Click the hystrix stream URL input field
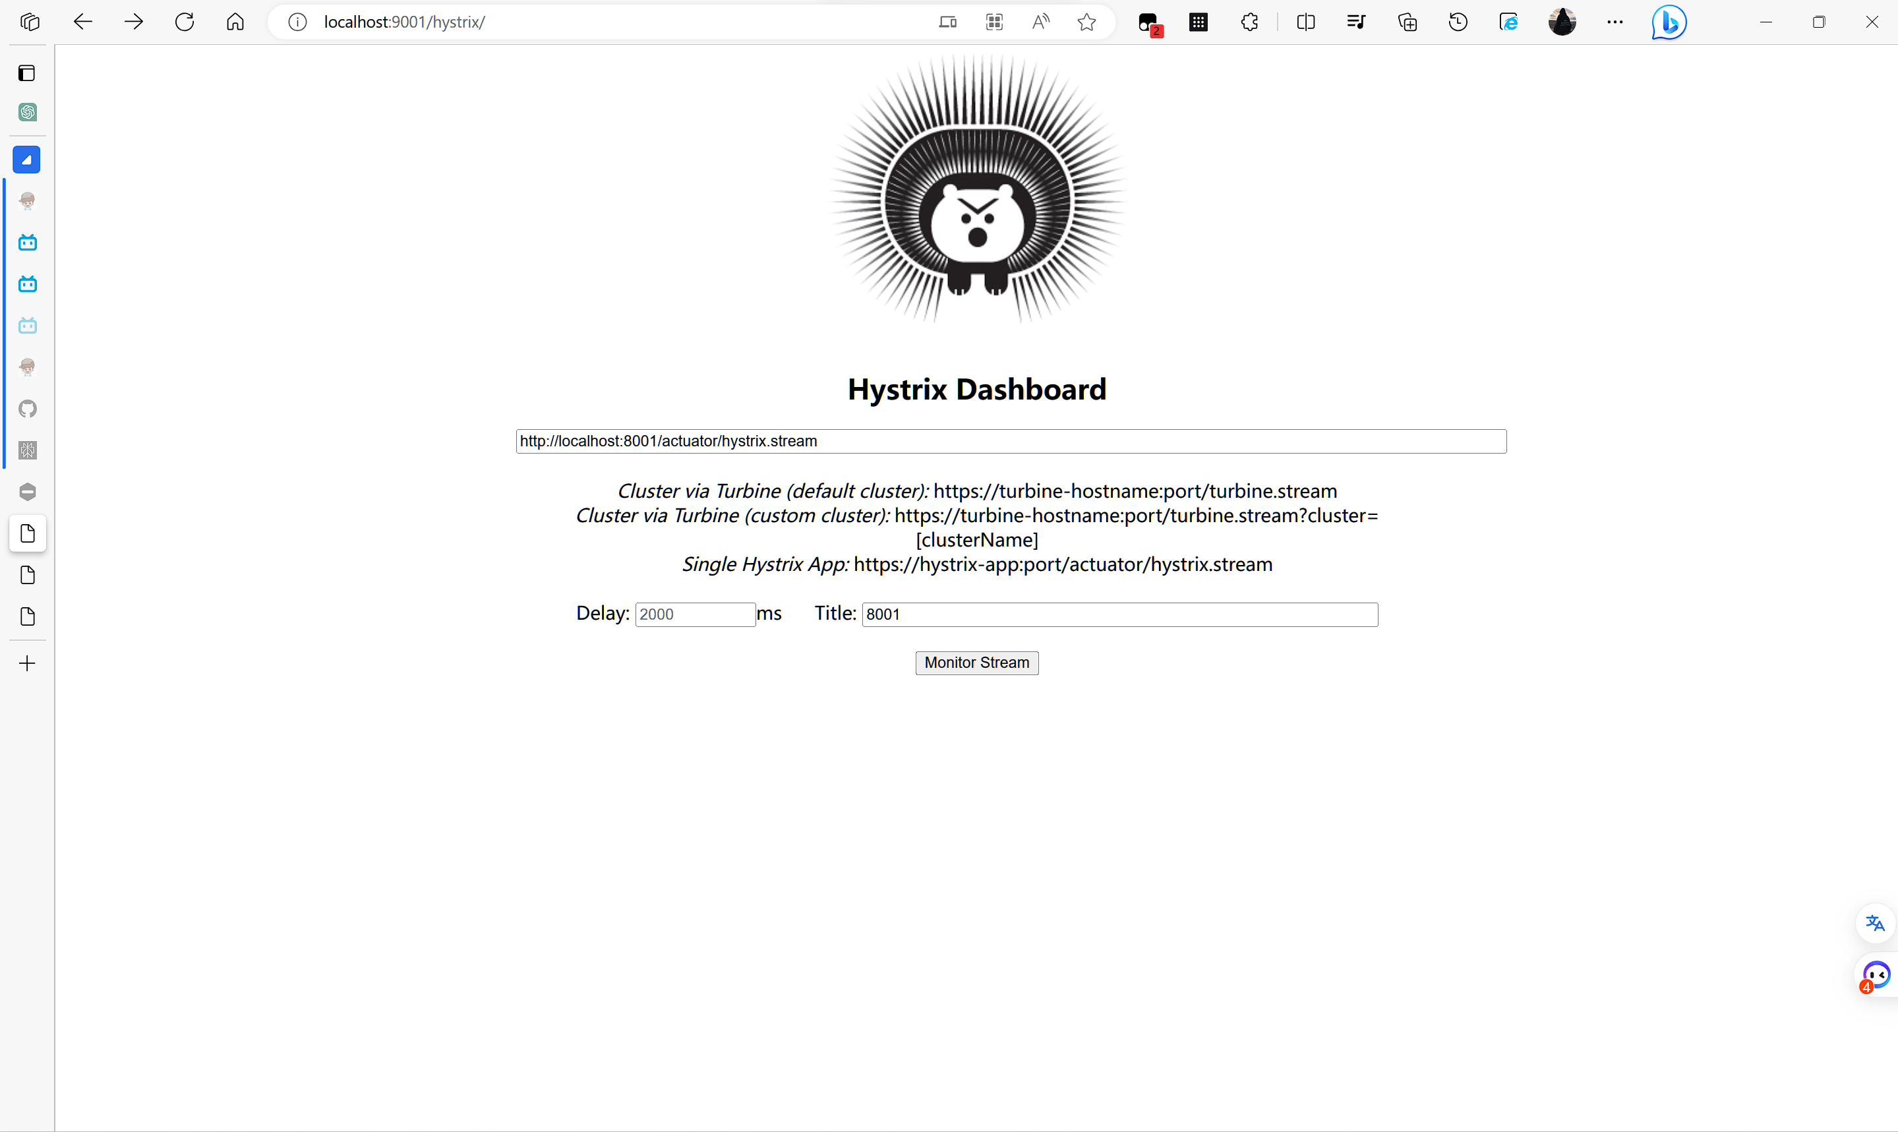 (x=1011, y=441)
